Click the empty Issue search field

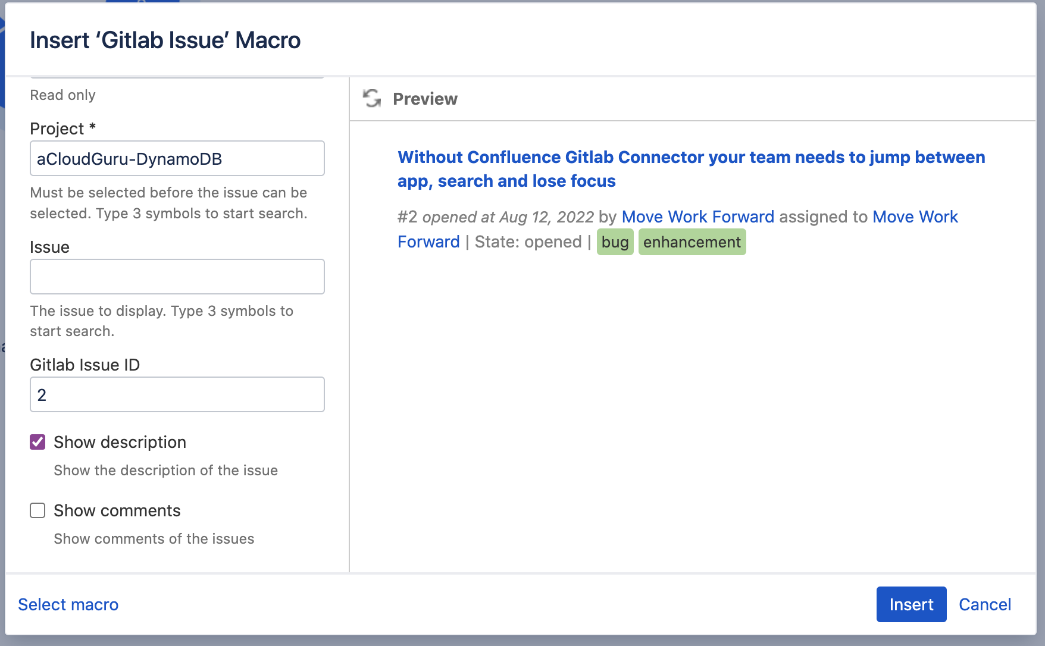pos(177,276)
